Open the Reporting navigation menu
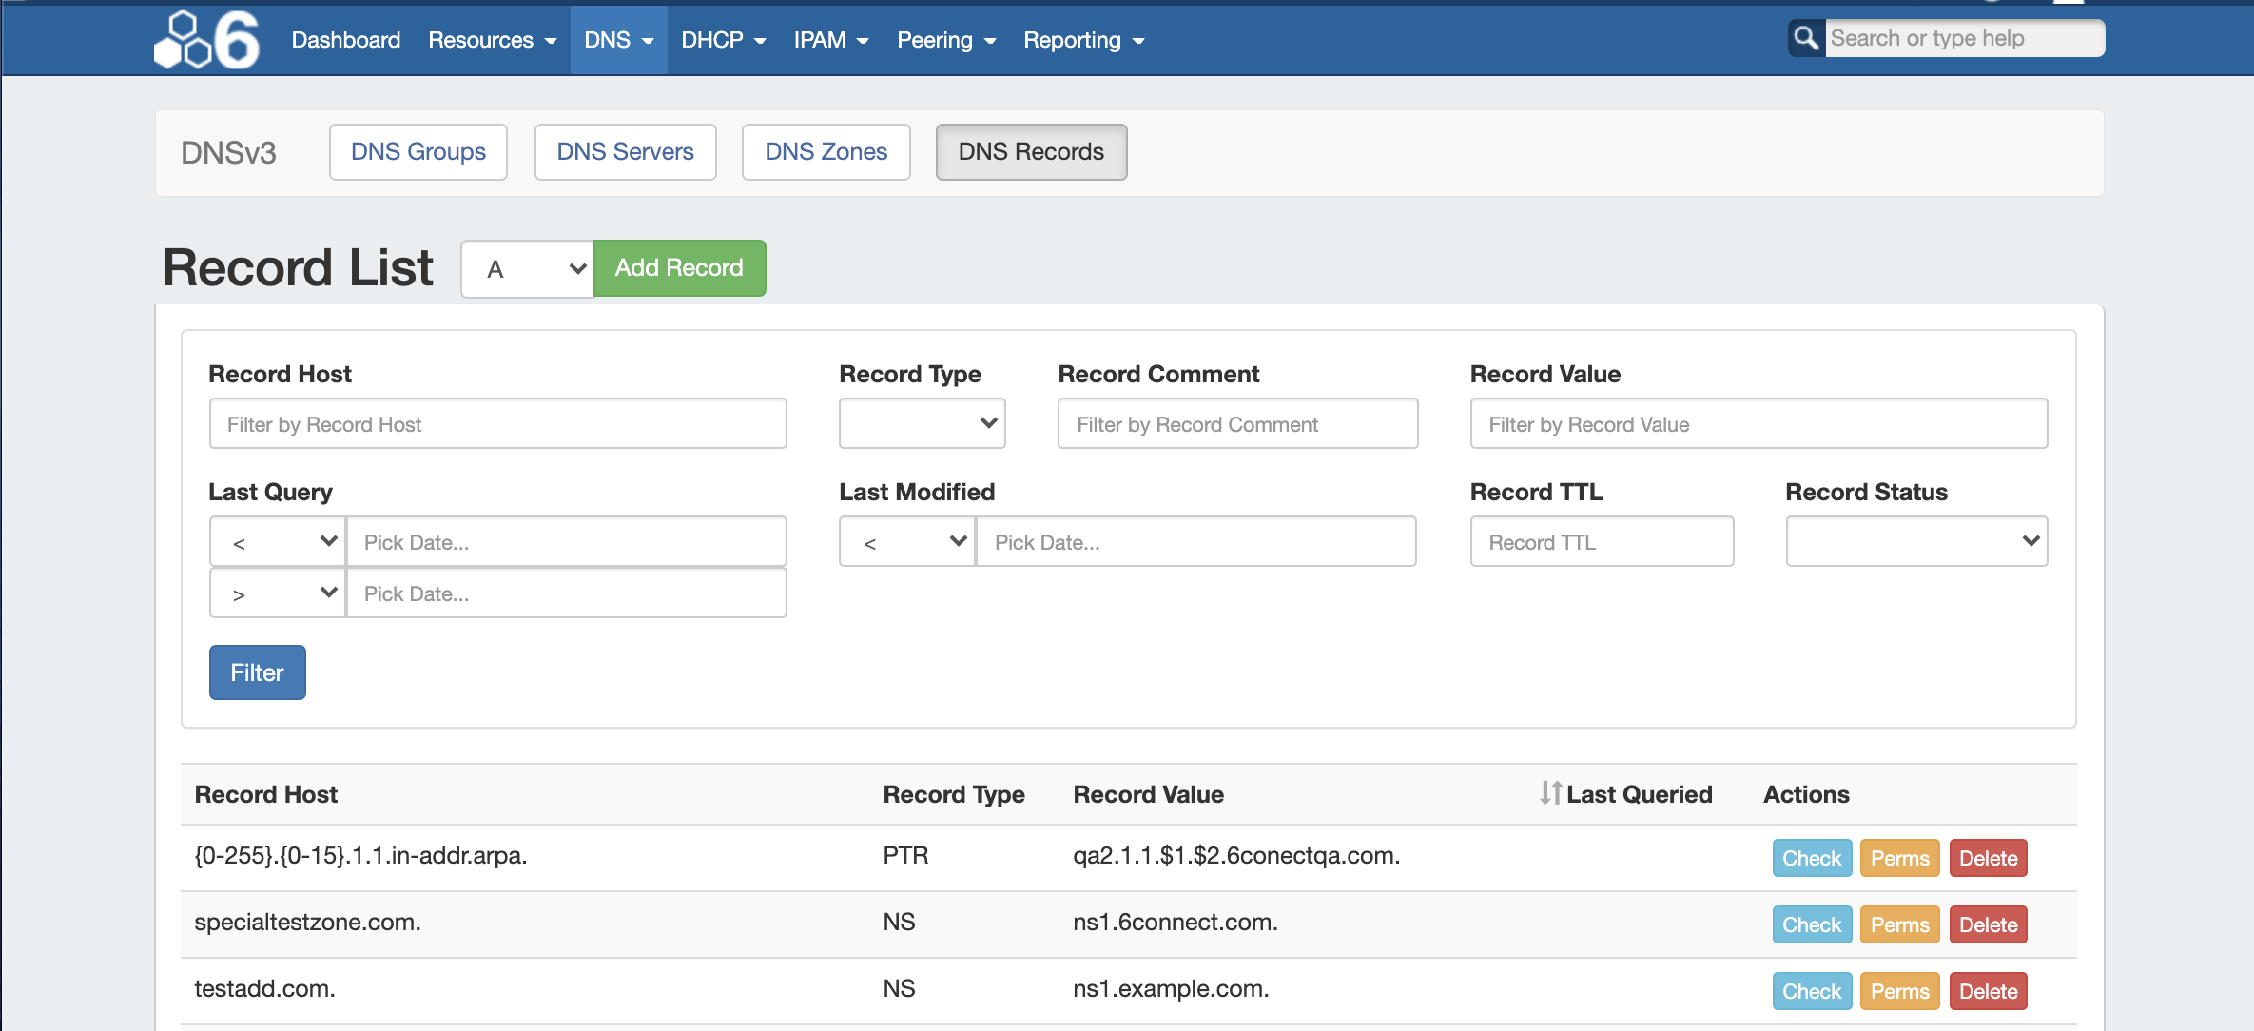The image size is (2254, 1031). [x=1083, y=40]
